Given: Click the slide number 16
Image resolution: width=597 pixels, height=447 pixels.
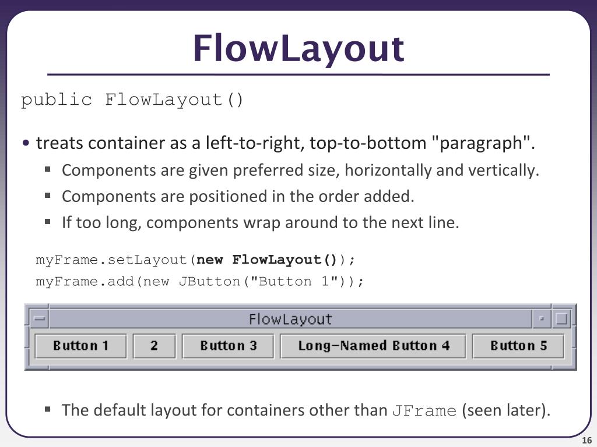Looking at the screenshot, I should click(587, 441).
